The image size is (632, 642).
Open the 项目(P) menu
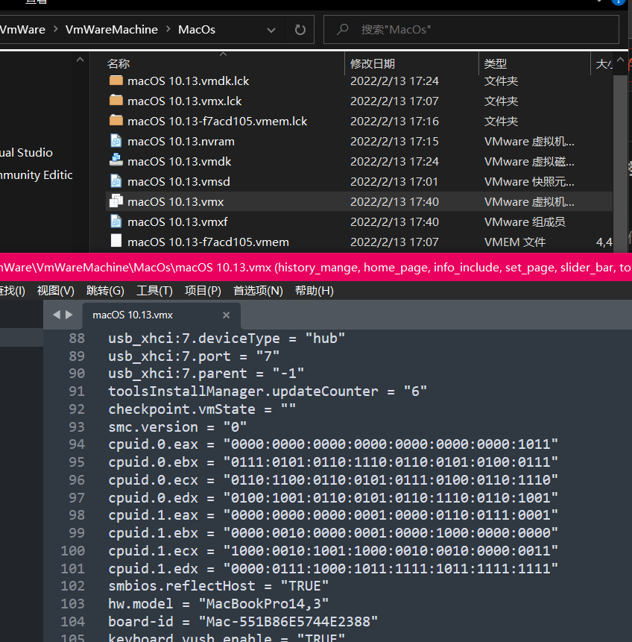coord(203,291)
